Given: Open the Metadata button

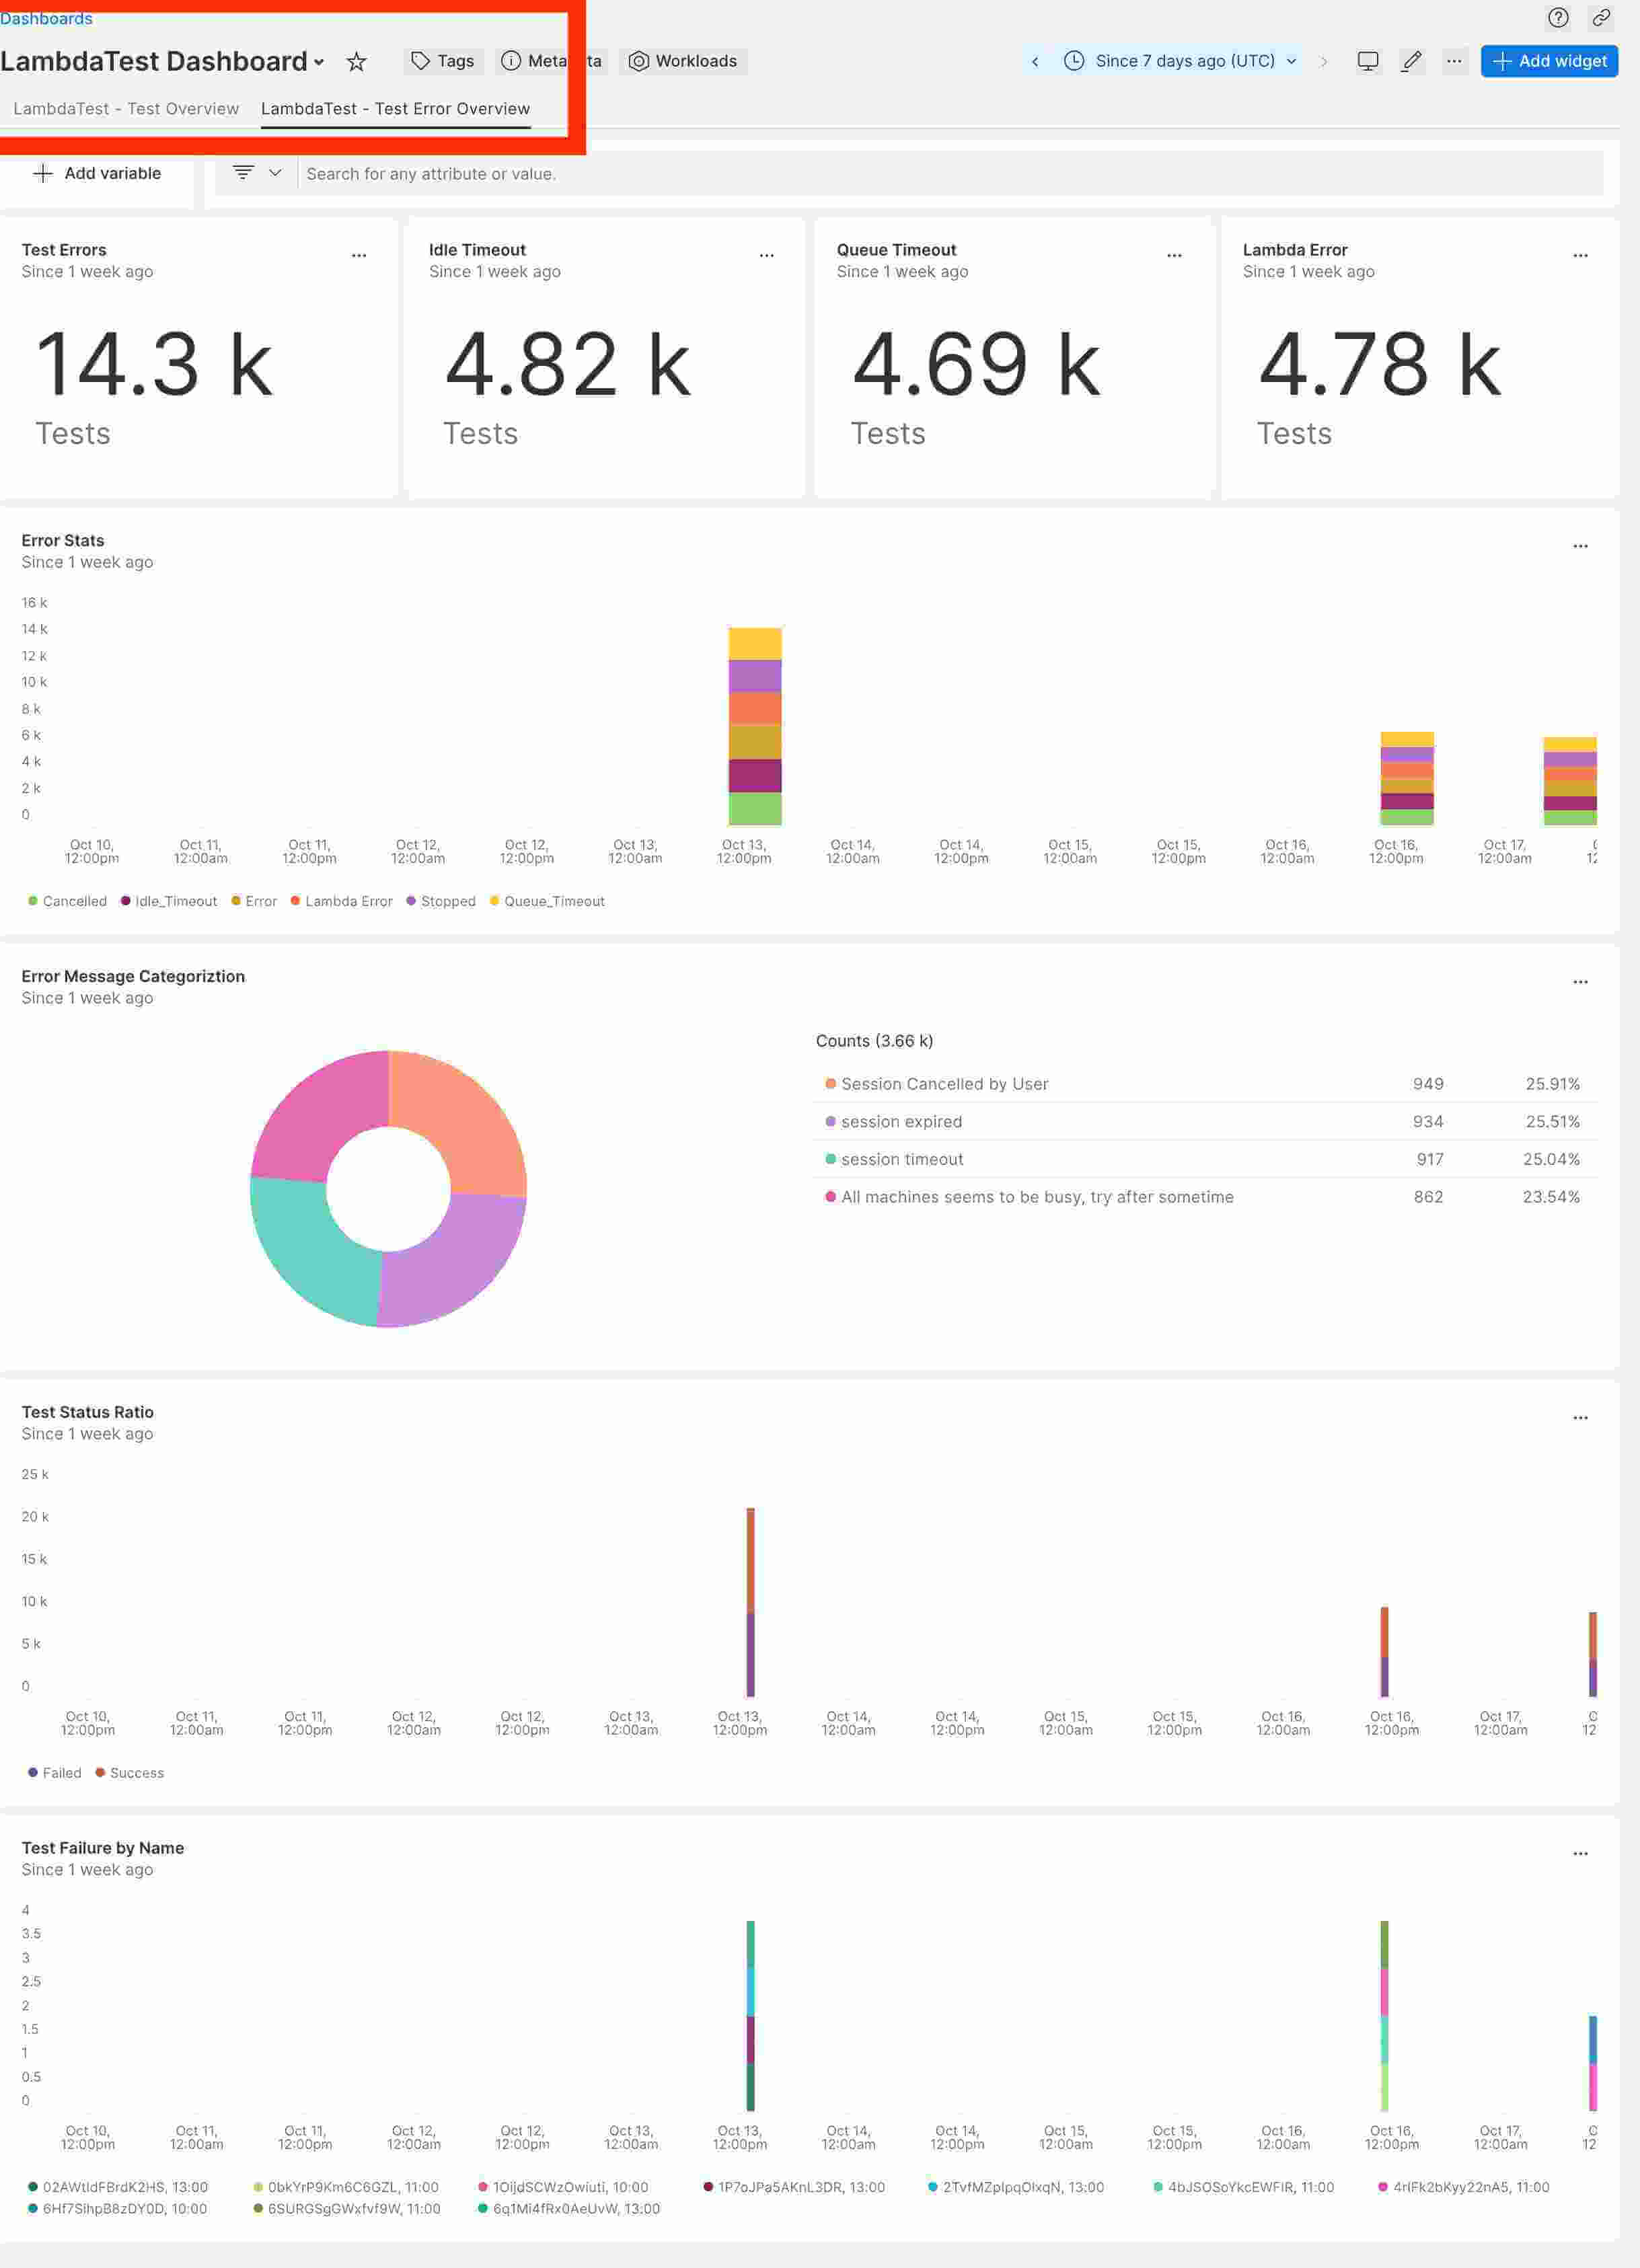Looking at the screenshot, I should click(x=551, y=61).
